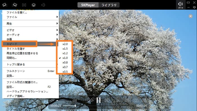Open the subtitle list icon in the top toolbar
This screenshot has width=197, height=111.
point(24,5)
